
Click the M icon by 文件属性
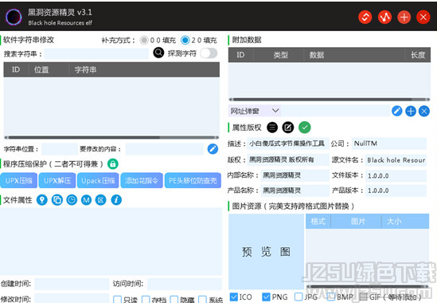tap(87, 200)
